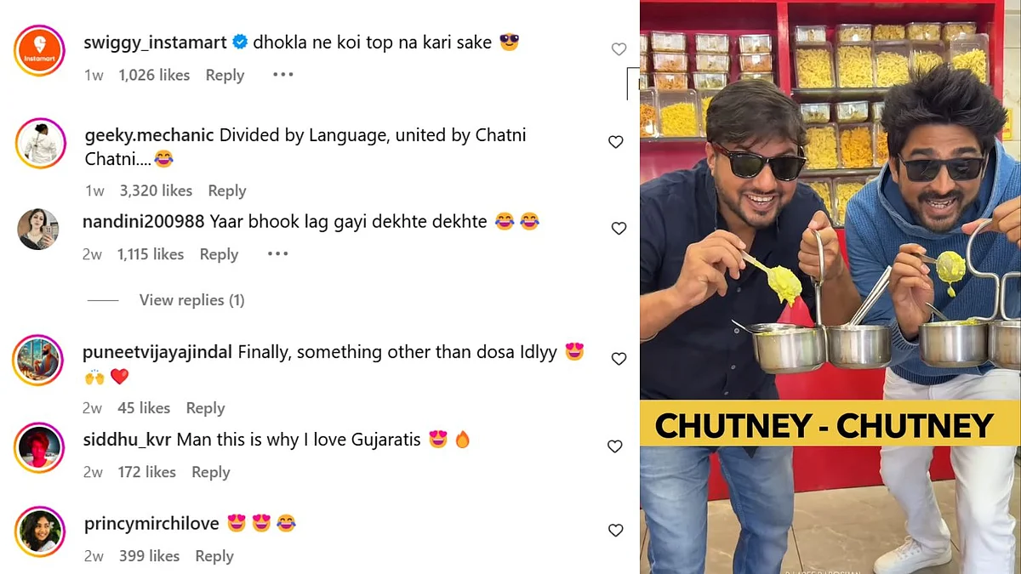Open geeky.mechanic's profile avatar
The image size is (1021, 574).
(40, 143)
